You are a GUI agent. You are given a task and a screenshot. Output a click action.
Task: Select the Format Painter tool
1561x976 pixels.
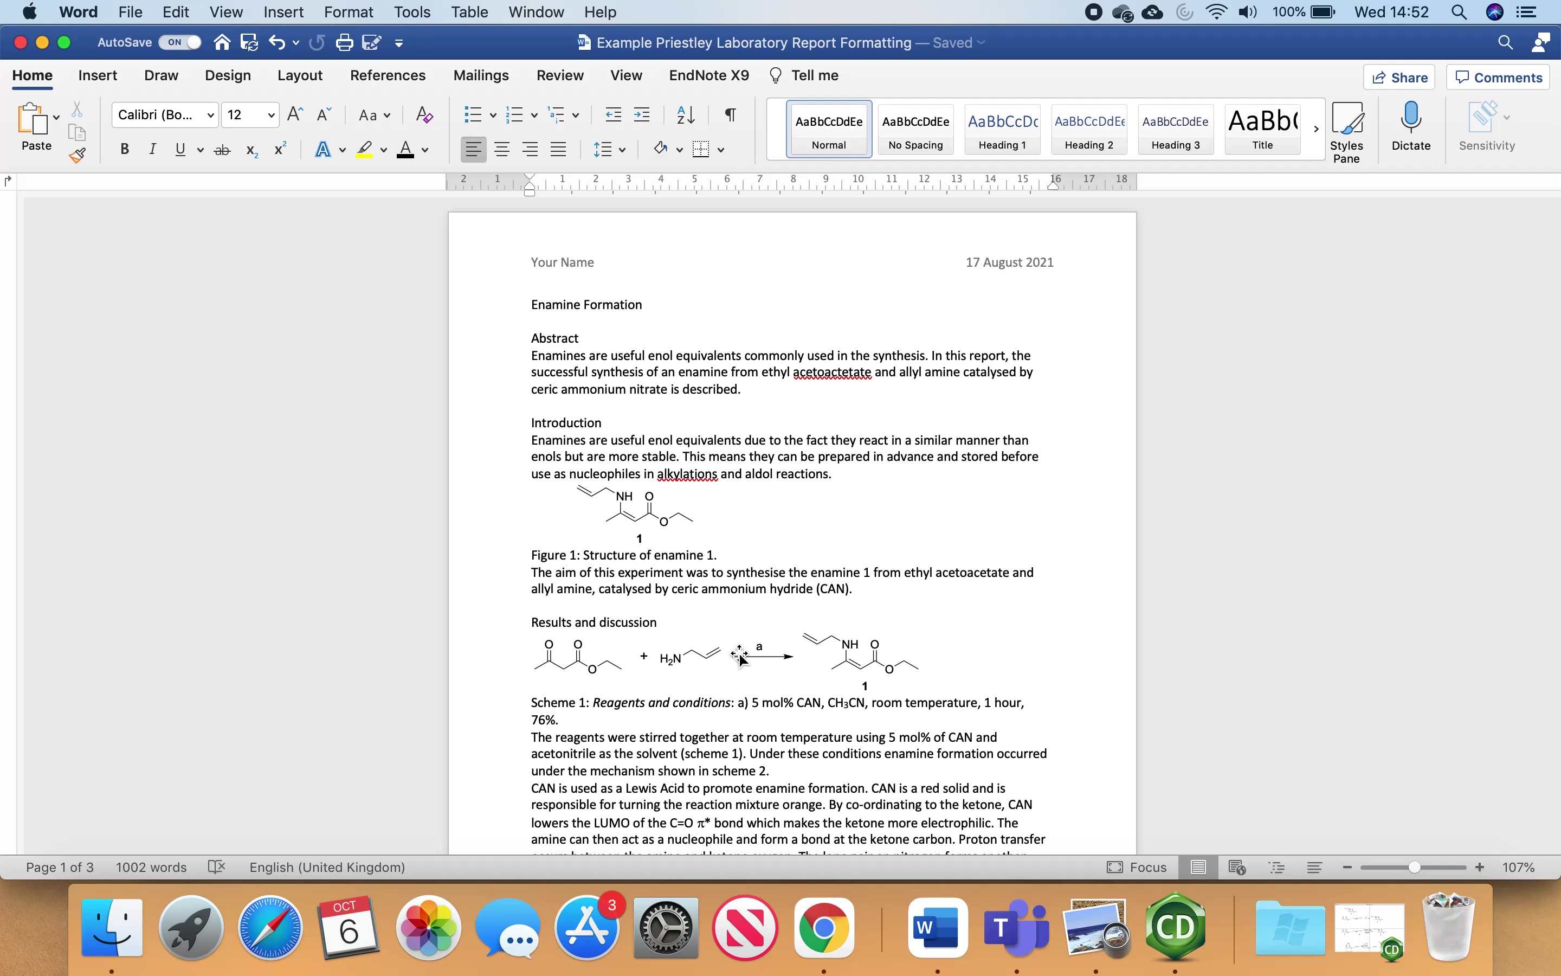[x=78, y=155]
